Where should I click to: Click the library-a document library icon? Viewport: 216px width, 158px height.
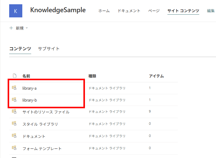pyautogui.click(x=14, y=88)
